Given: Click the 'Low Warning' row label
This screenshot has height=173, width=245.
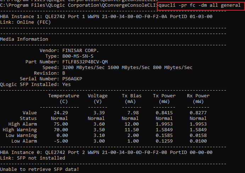Looking at the screenshot, I should [x=21, y=135].
